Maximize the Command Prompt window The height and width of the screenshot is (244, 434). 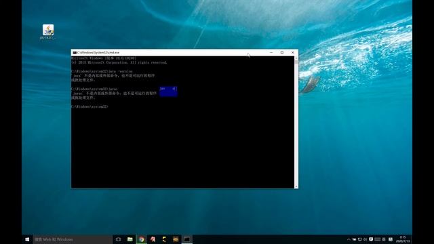click(x=282, y=53)
